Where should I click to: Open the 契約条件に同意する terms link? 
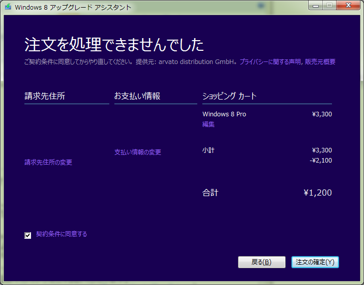point(62,234)
